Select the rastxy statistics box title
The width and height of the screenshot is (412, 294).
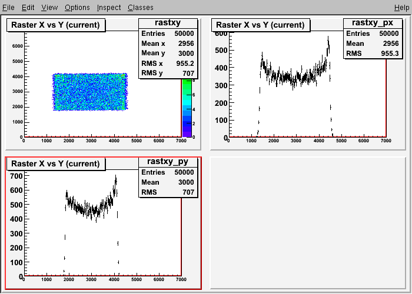[168, 23]
